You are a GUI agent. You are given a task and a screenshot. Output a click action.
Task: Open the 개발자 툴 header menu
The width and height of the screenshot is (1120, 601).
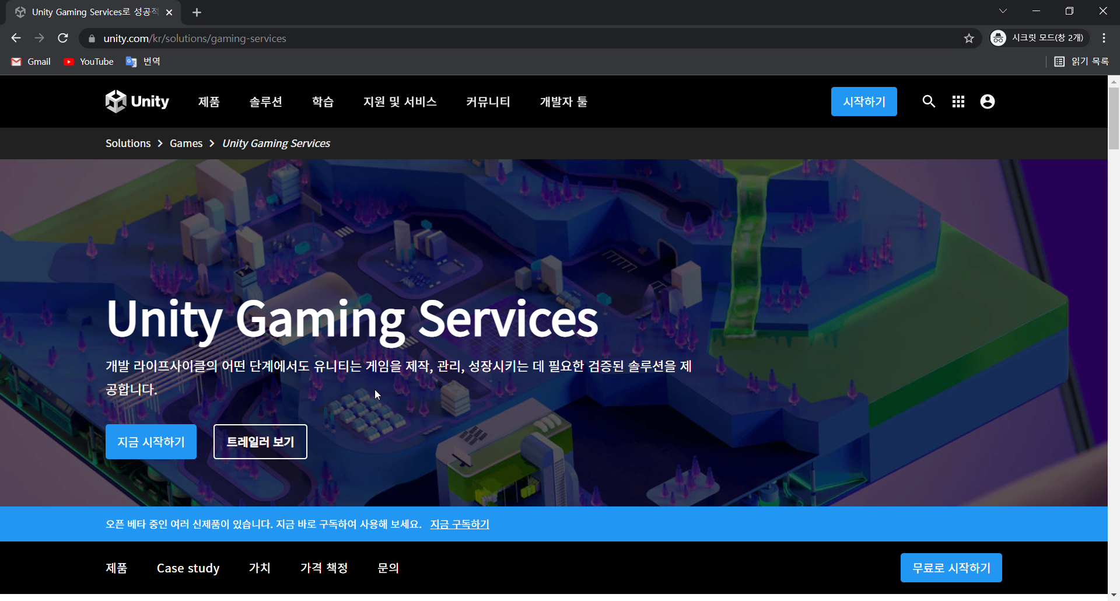tap(563, 102)
